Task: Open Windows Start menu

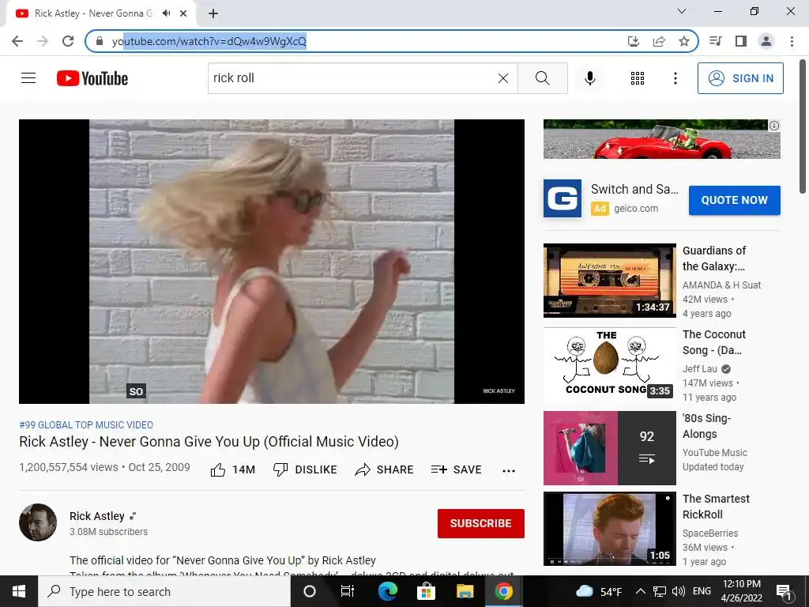Action: pyautogui.click(x=19, y=591)
